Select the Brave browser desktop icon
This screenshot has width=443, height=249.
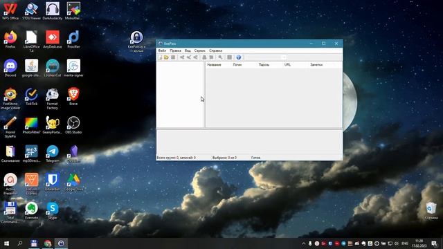pos(73,97)
